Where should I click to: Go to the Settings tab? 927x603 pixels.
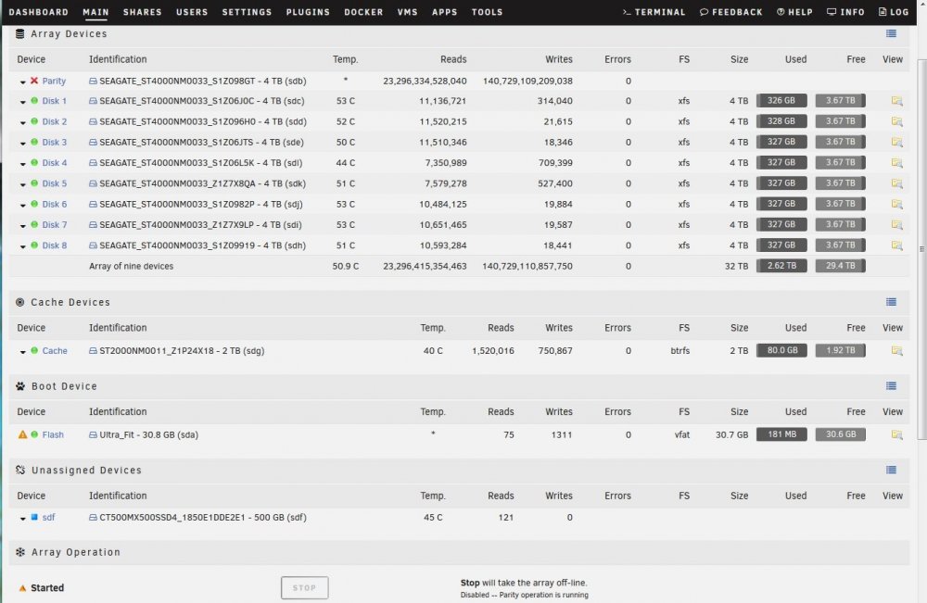coord(248,12)
